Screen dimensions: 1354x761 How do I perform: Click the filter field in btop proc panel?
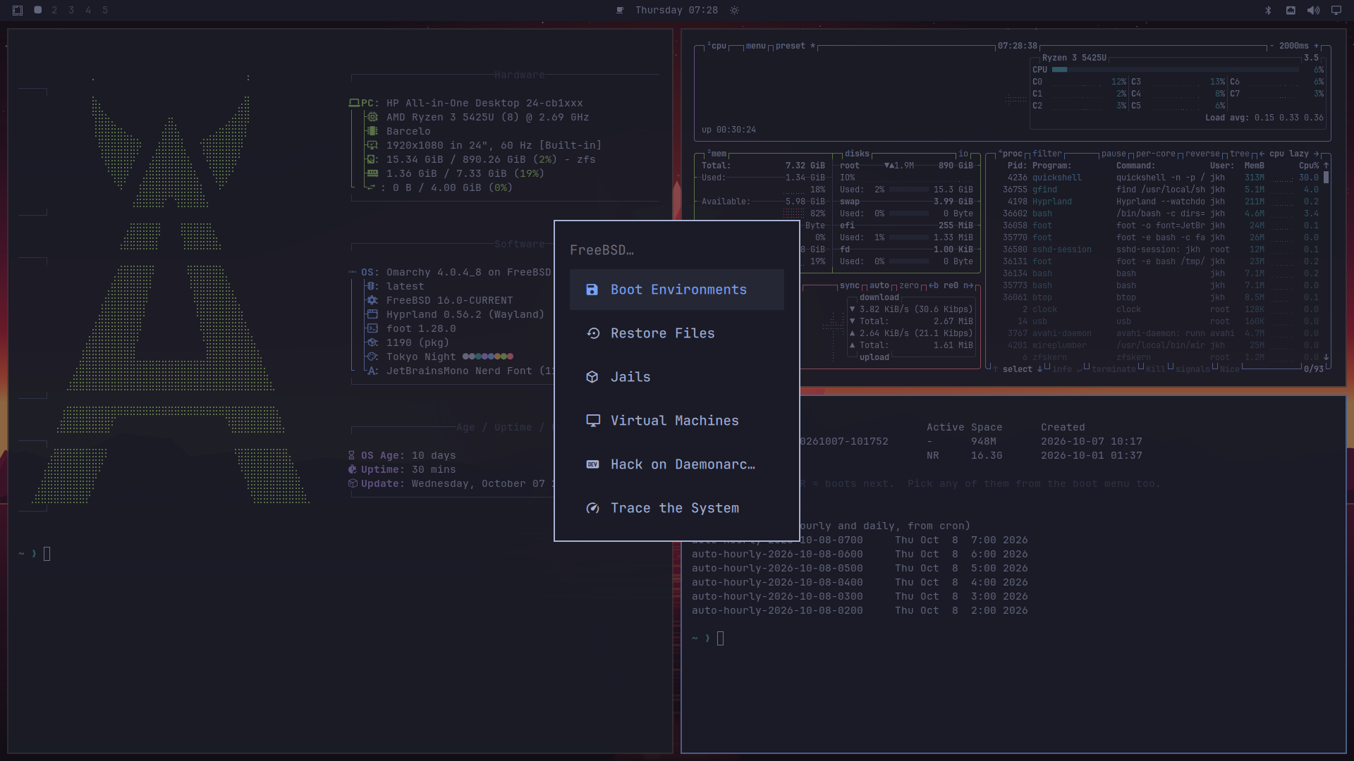pos(1047,154)
